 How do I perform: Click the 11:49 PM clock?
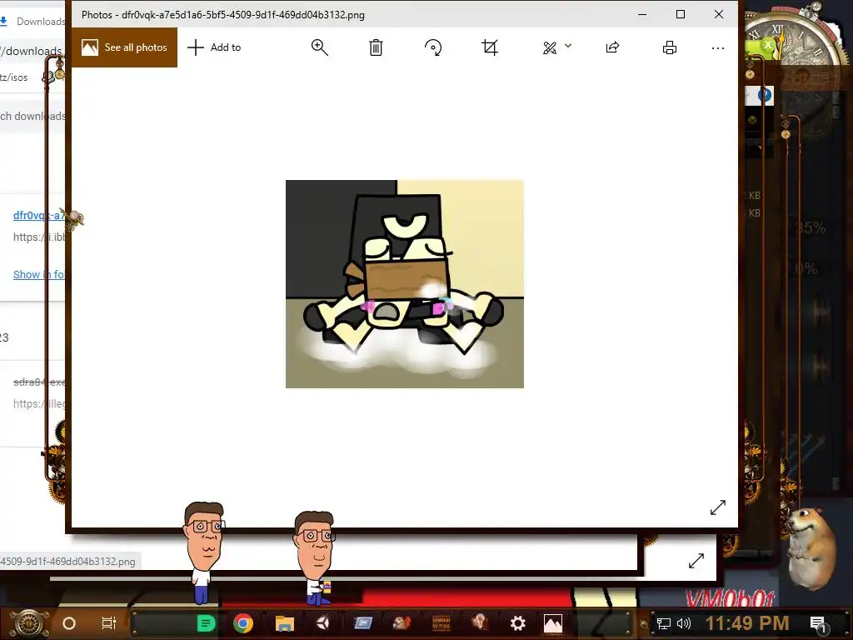[x=747, y=623]
